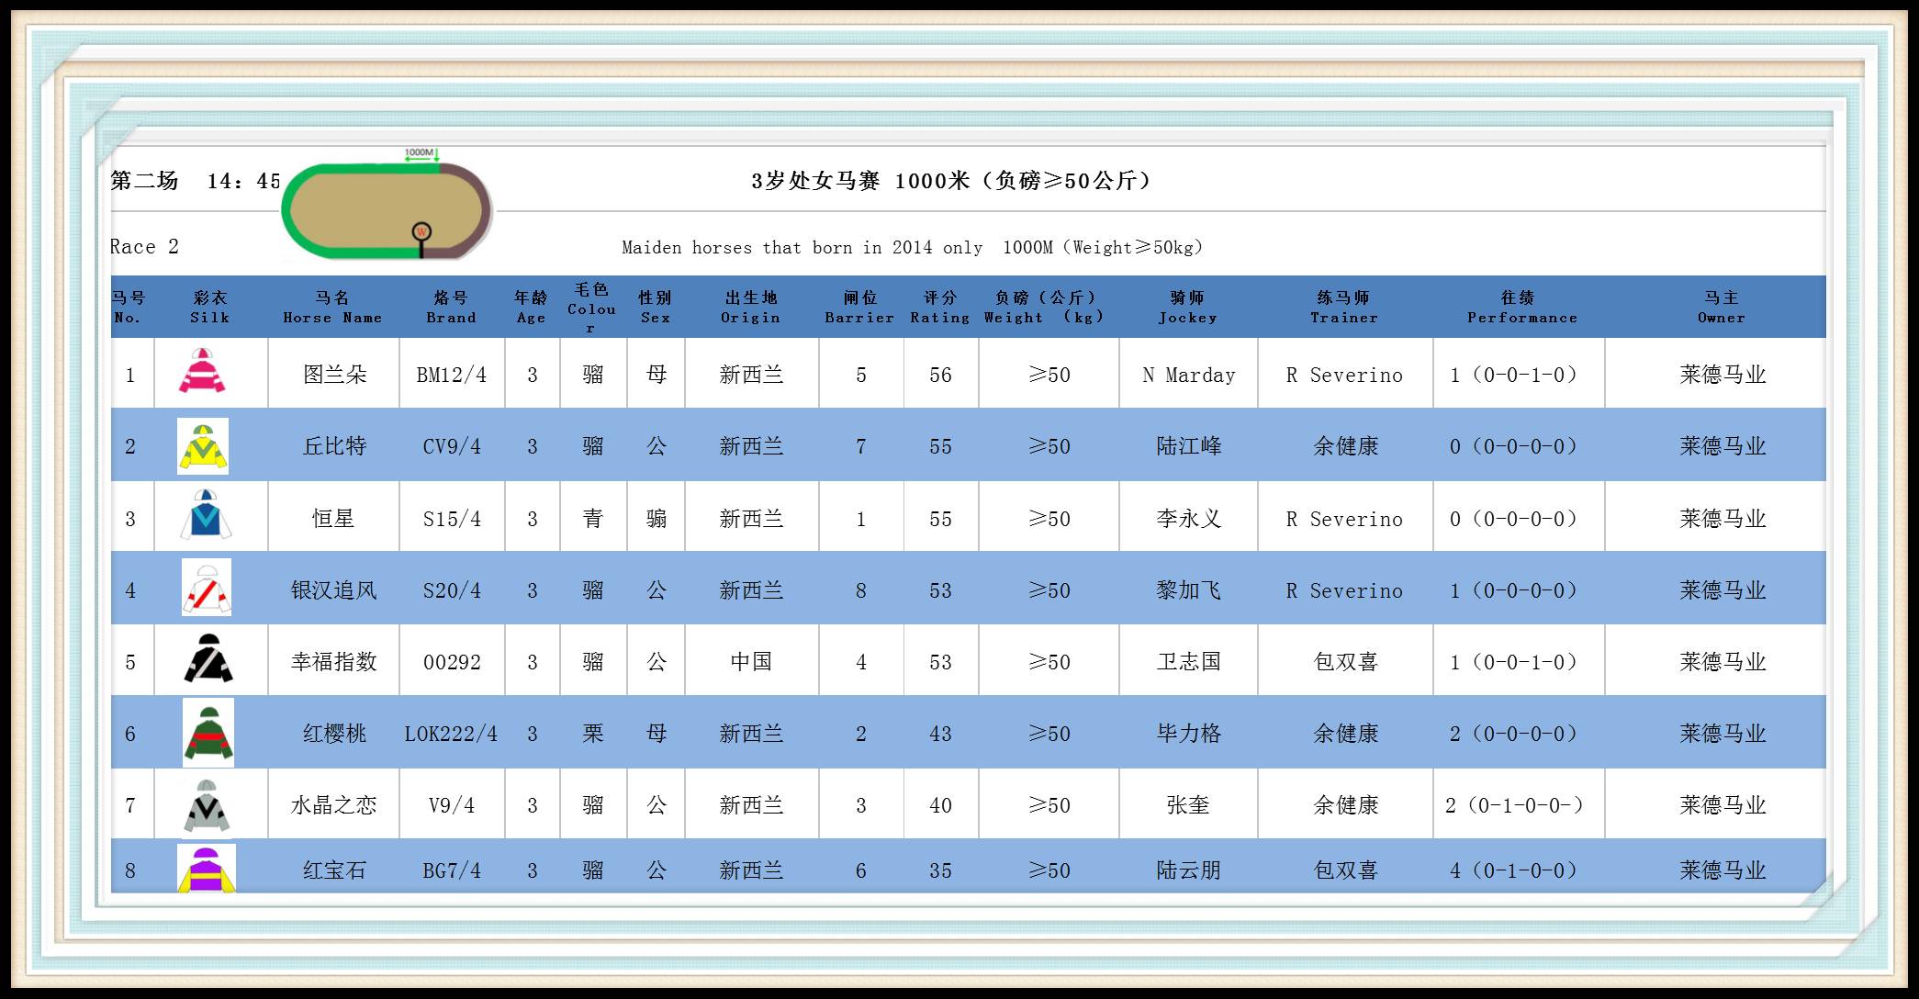Click brand cell CV9/4
1919x999 pixels.
pos(452,446)
